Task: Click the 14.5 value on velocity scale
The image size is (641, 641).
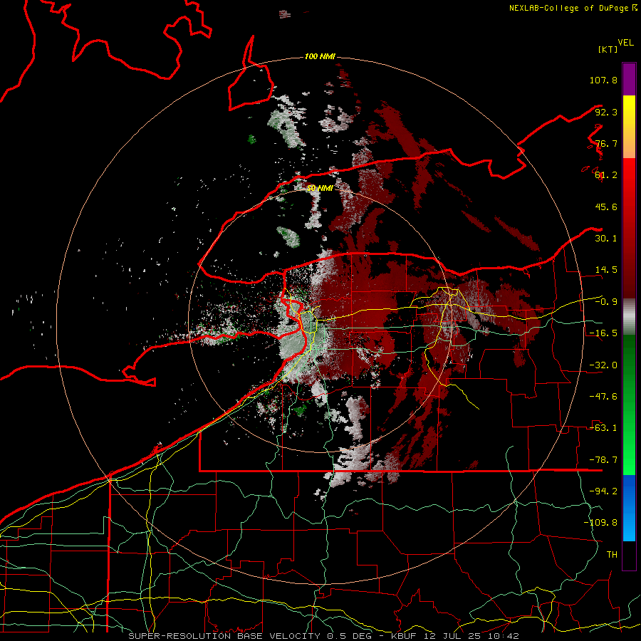Action: [x=606, y=270]
